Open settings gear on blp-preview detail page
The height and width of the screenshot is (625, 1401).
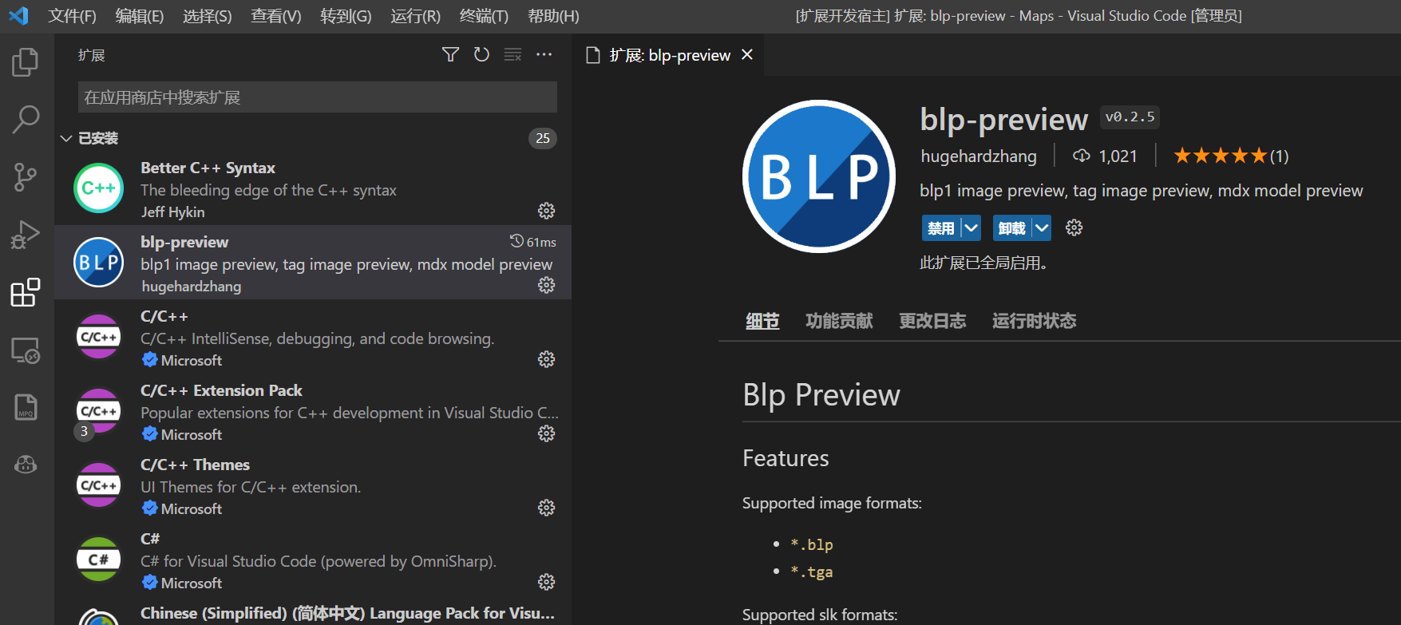(1074, 227)
